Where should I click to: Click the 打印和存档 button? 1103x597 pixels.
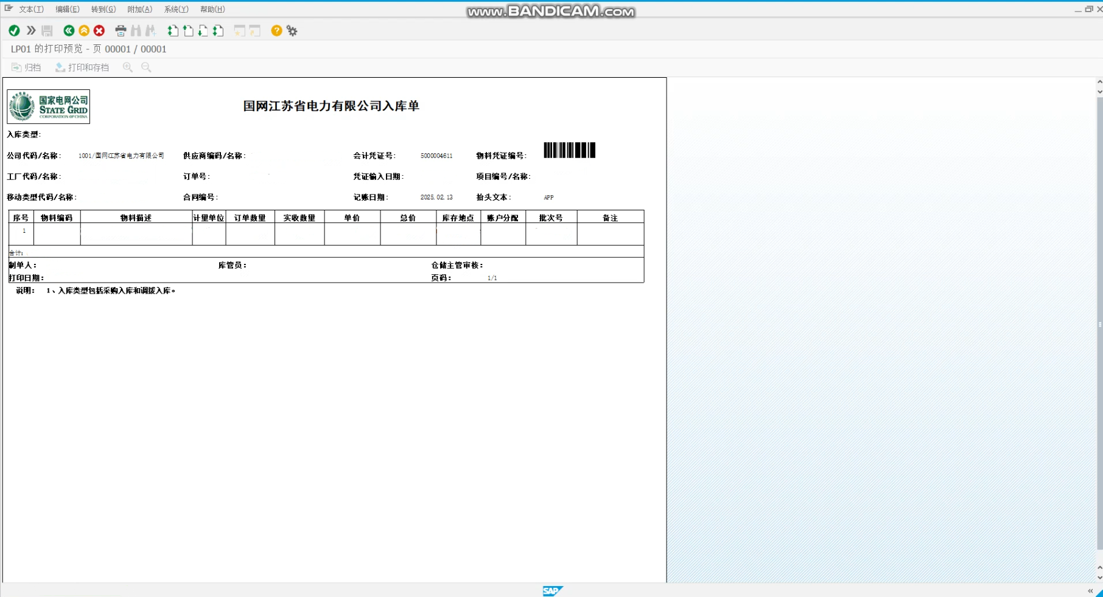point(82,67)
